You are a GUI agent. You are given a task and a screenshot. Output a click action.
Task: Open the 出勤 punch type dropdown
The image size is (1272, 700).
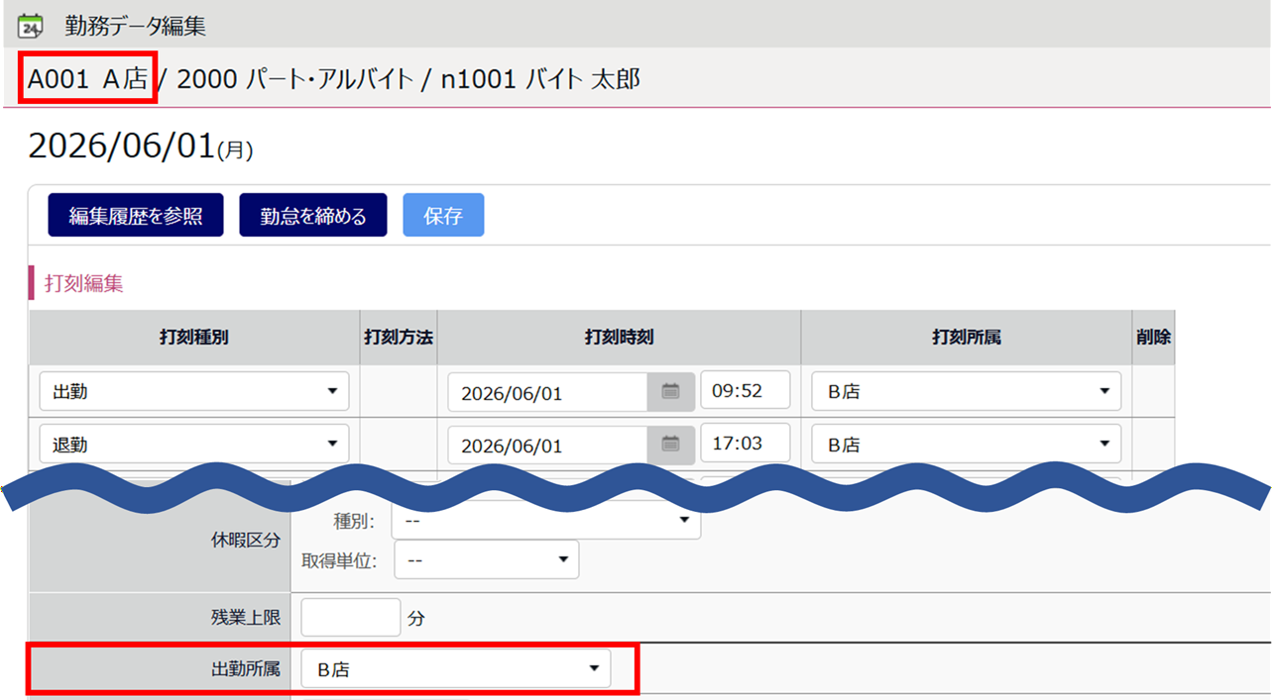coord(194,391)
